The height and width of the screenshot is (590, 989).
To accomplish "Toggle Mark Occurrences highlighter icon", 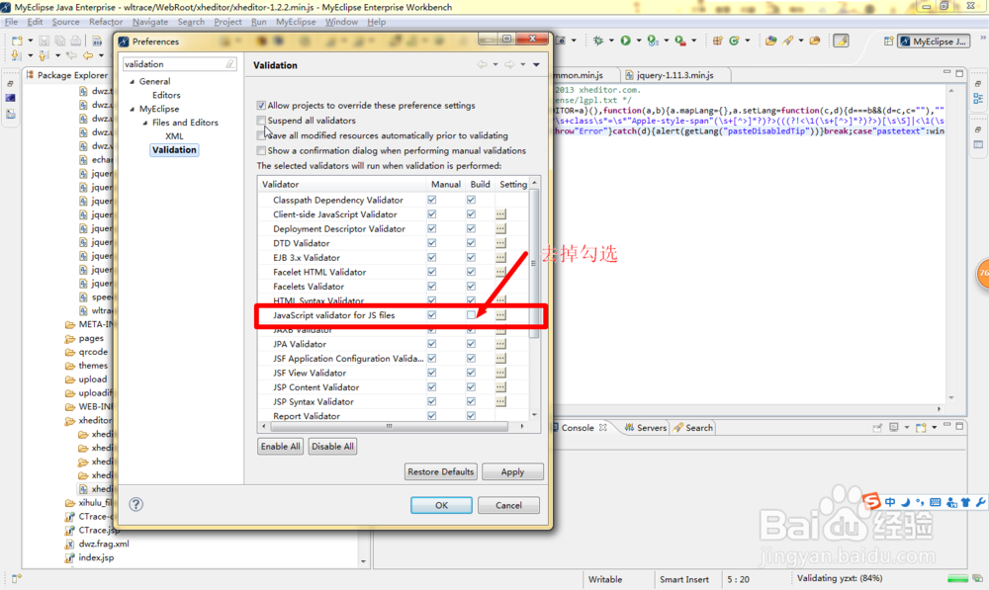I will 841,41.
